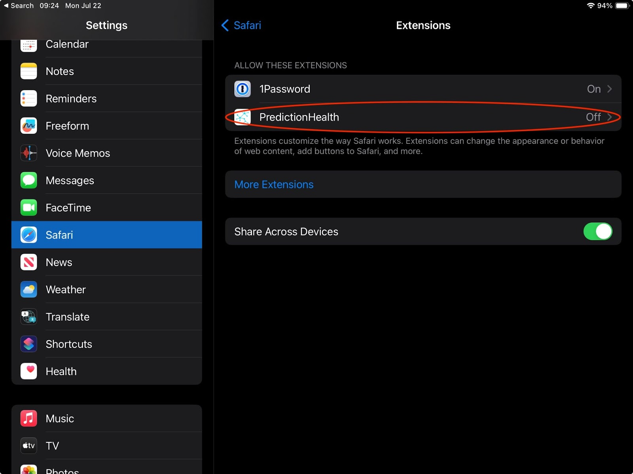Tap the 09:24 clock in status bar

pyautogui.click(x=49, y=6)
